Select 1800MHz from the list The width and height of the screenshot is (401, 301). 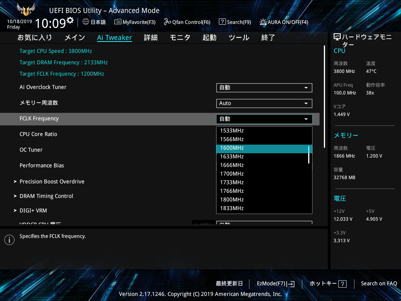(x=264, y=199)
